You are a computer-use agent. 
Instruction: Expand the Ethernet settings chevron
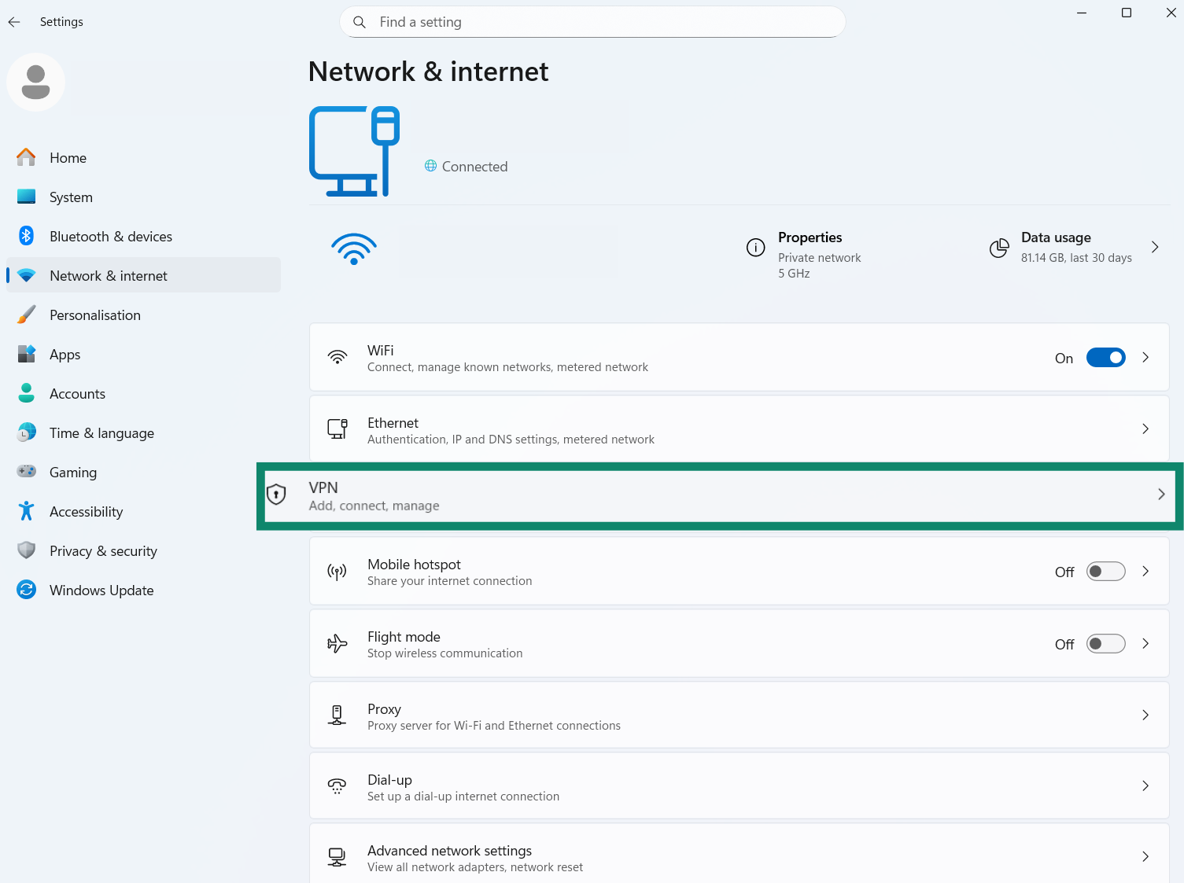pyautogui.click(x=1145, y=429)
